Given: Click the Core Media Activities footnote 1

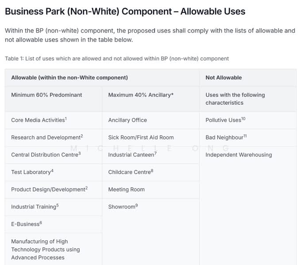Looking at the screenshot, I should [66, 118].
